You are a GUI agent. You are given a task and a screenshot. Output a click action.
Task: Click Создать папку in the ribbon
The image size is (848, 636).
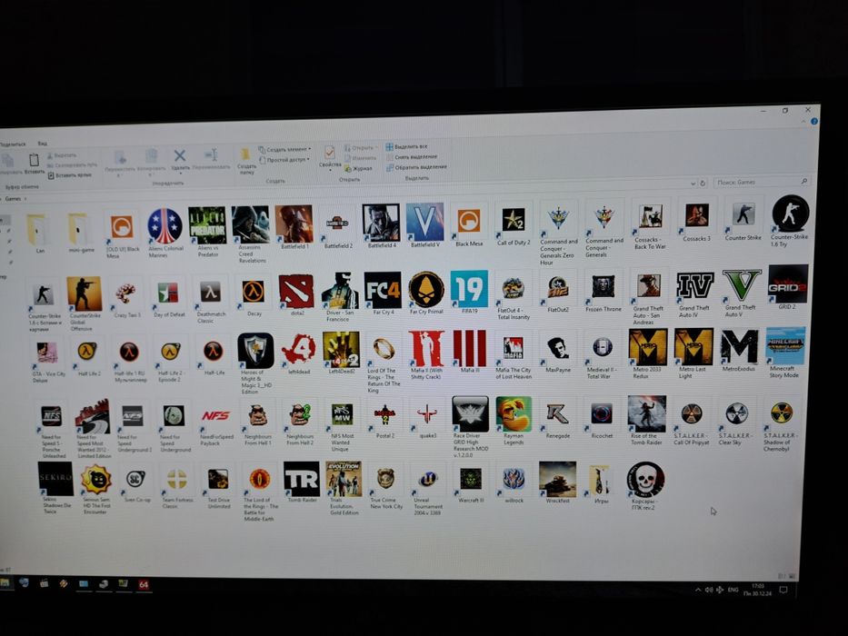point(246,161)
